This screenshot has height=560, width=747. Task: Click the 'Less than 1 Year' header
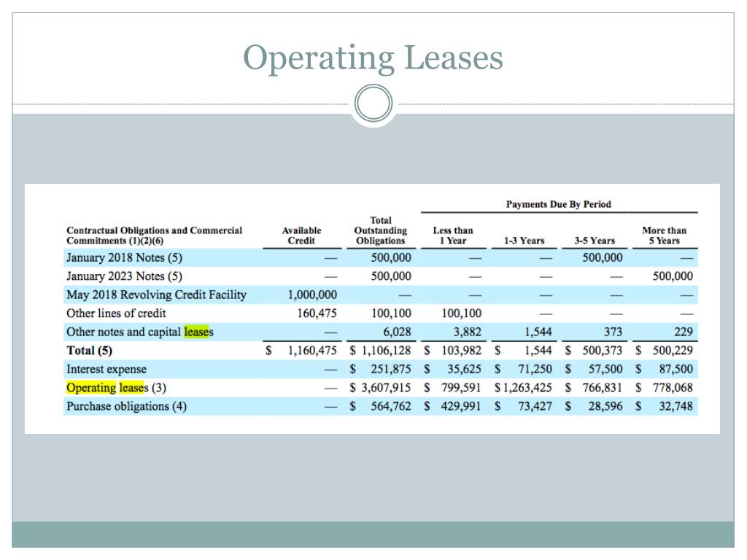[453, 236]
